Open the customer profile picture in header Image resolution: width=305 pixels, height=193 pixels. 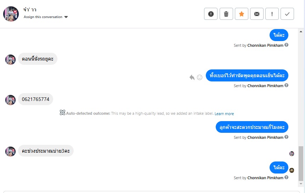11,14
